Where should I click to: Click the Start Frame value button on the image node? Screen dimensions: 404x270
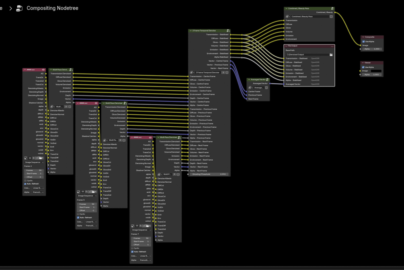pos(34,173)
